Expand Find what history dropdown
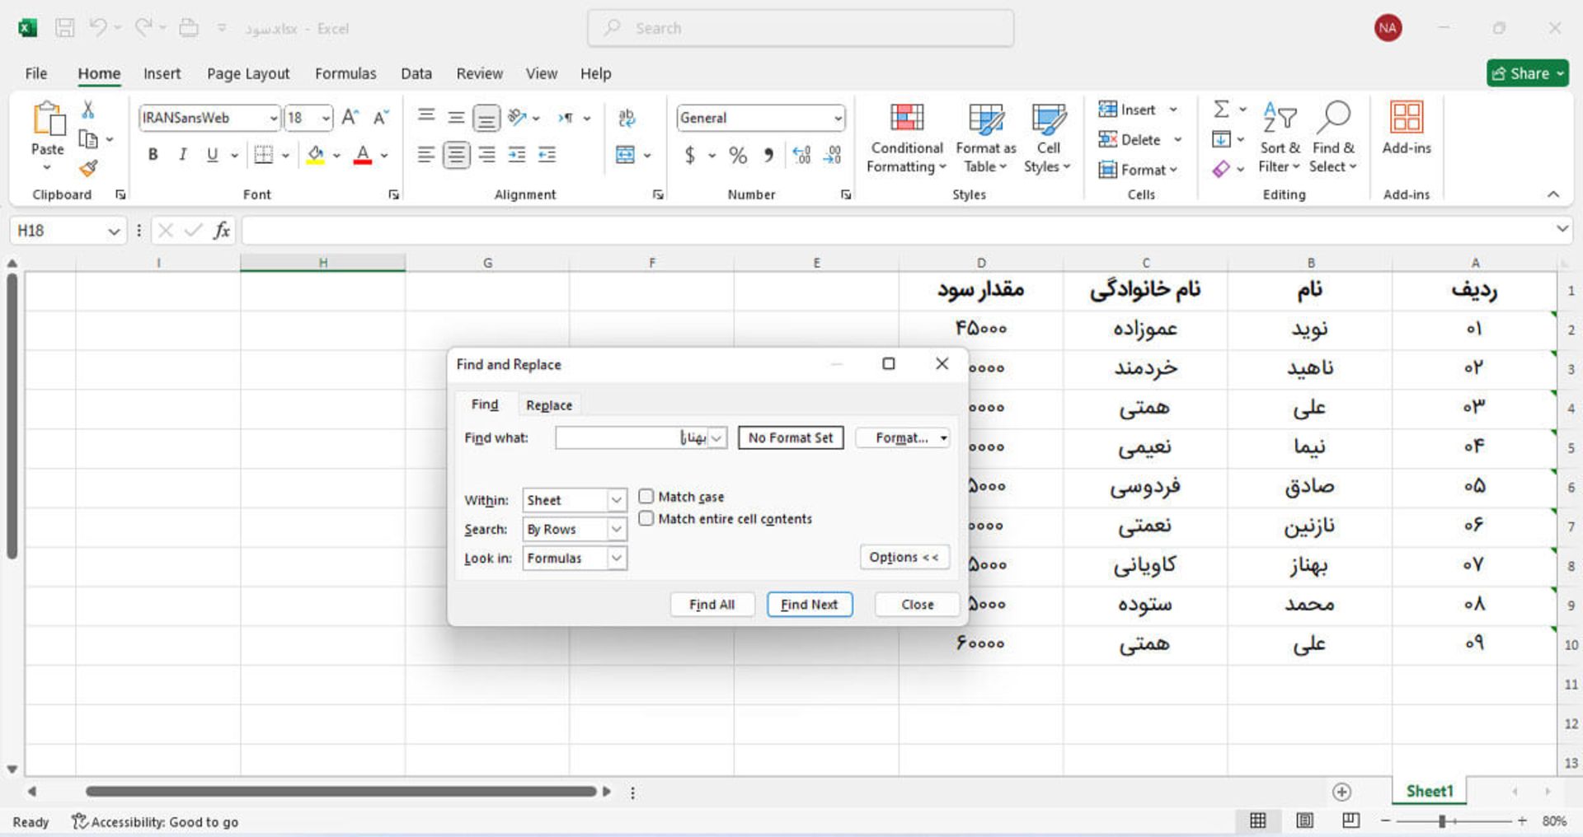The width and height of the screenshot is (1583, 837). pyautogui.click(x=717, y=438)
